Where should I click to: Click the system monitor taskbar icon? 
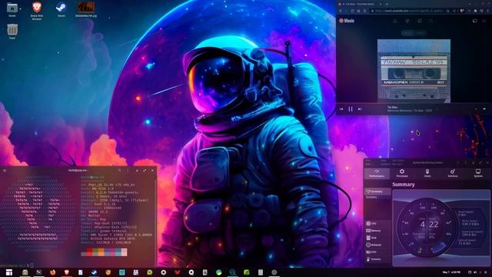tap(232, 272)
